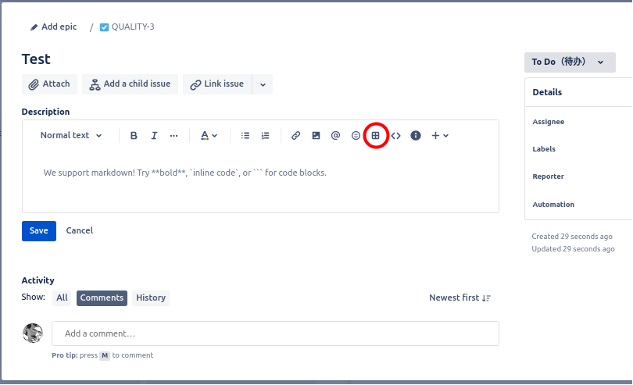633x385 pixels.
Task: Insert a bullet list
Action: (x=245, y=136)
